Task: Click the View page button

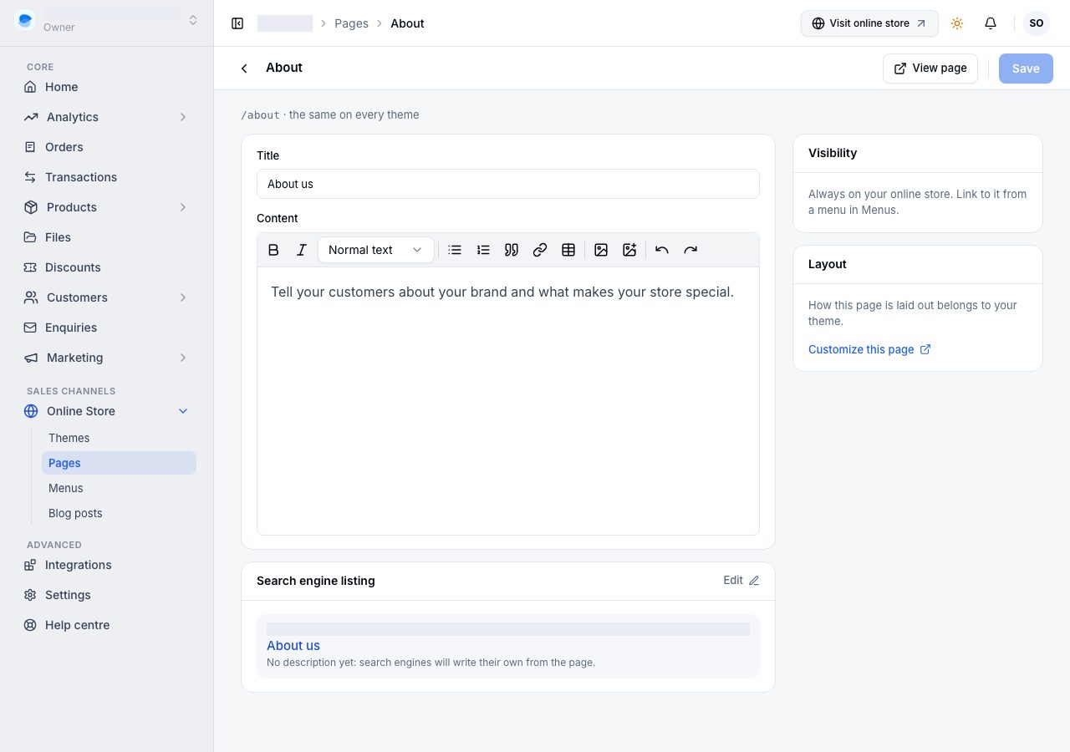Action: pyautogui.click(x=930, y=69)
